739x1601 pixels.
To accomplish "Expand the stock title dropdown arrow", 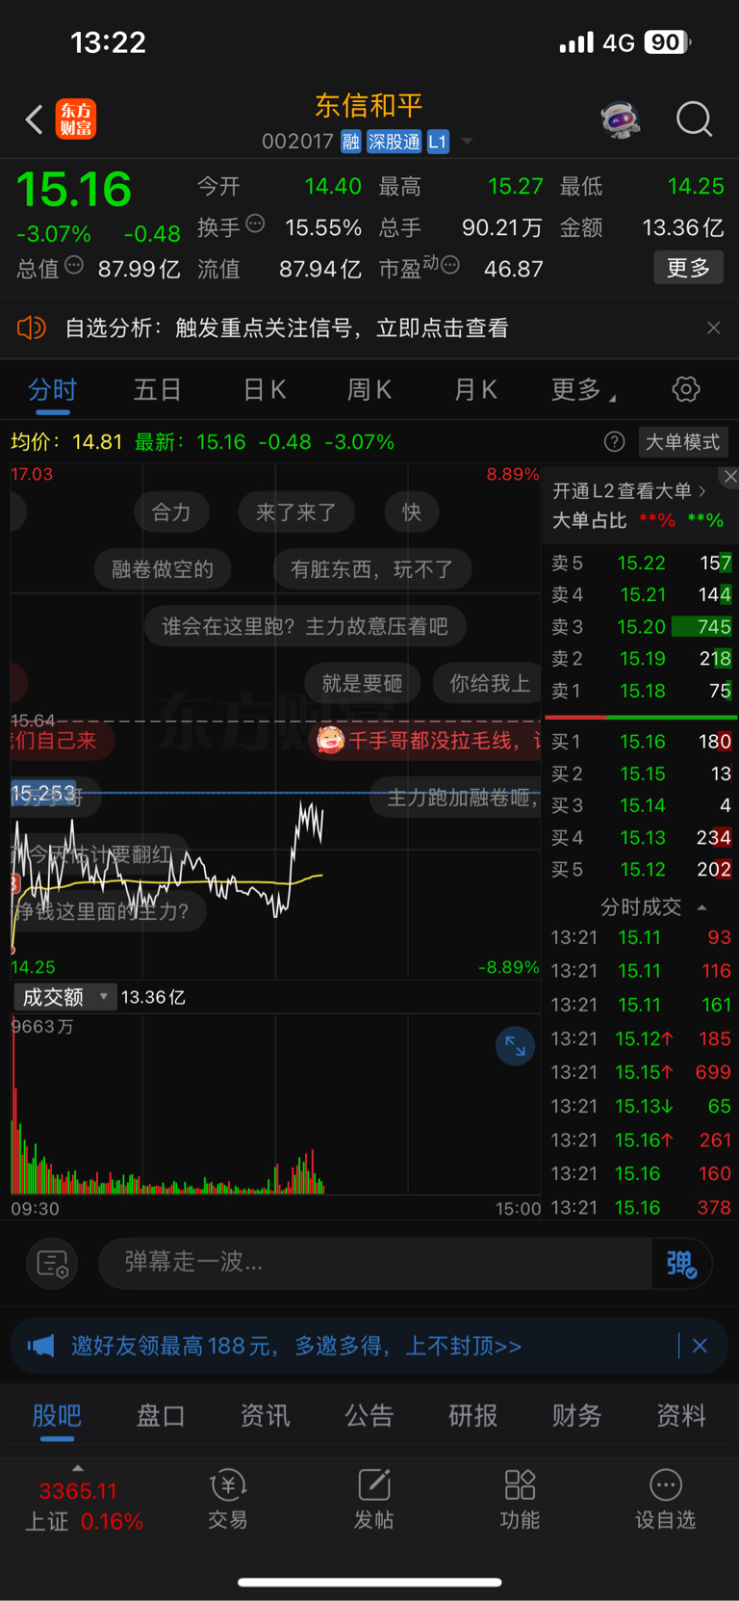I will pos(467,142).
